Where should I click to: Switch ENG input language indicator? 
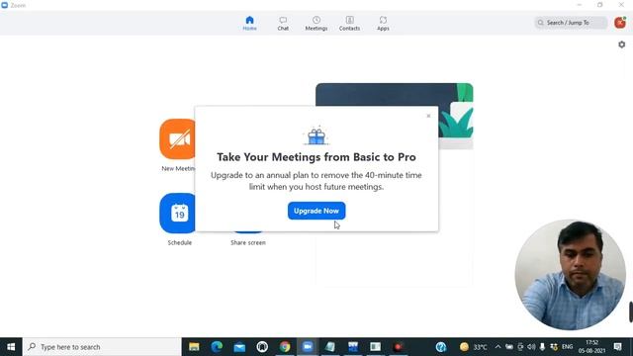click(567, 347)
